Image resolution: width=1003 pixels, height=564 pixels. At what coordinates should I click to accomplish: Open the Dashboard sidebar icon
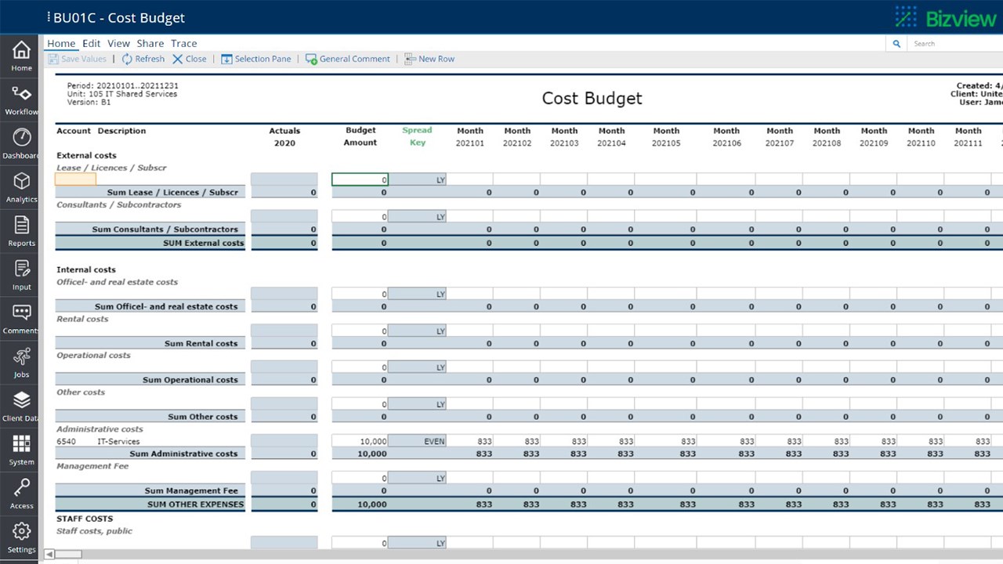pos(21,138)
